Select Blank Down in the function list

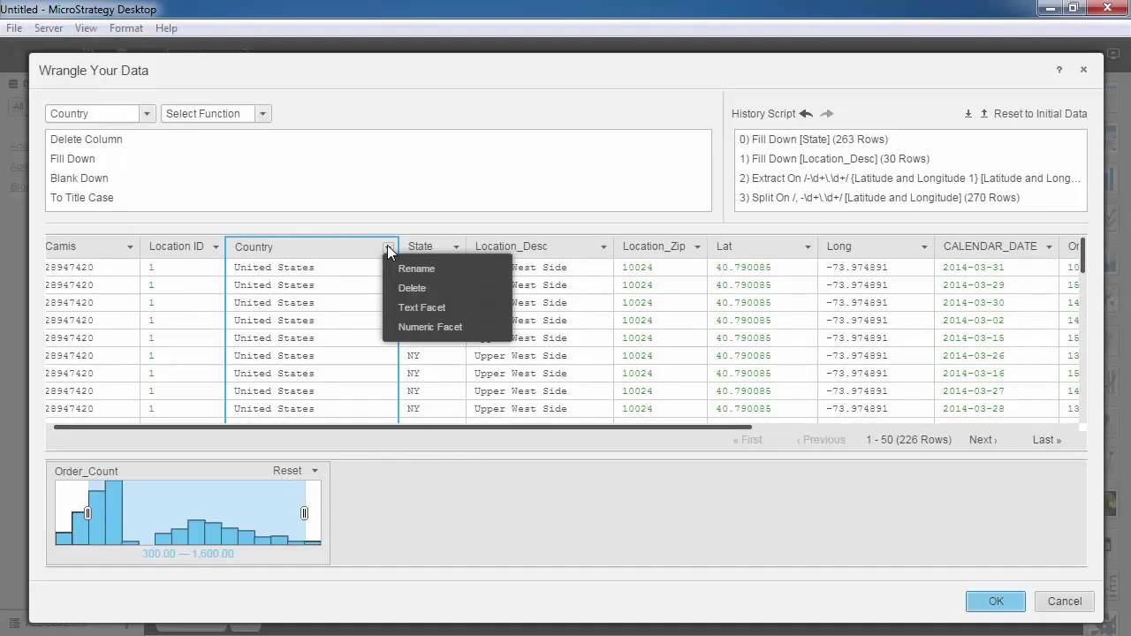click(80, 178)
